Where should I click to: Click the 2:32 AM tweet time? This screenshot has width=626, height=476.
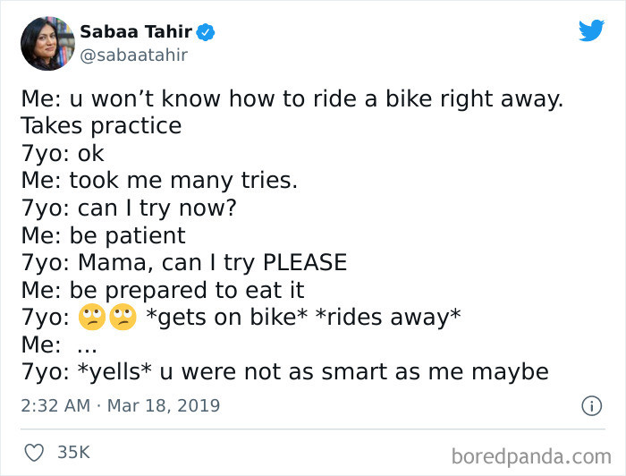(x=55, y=405)
